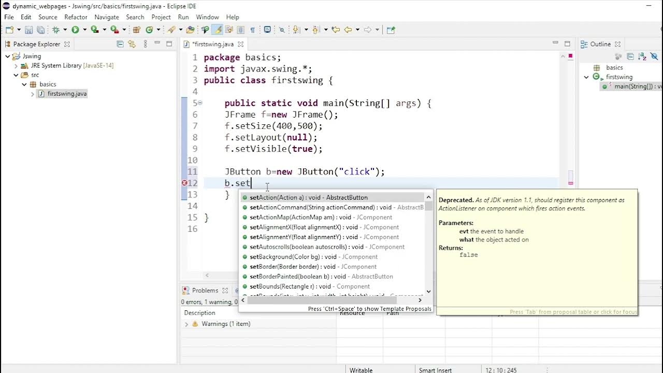Open Package Explorer View Menu dots
This screenshot has width=663, height=373.
(x=146, y=44)
